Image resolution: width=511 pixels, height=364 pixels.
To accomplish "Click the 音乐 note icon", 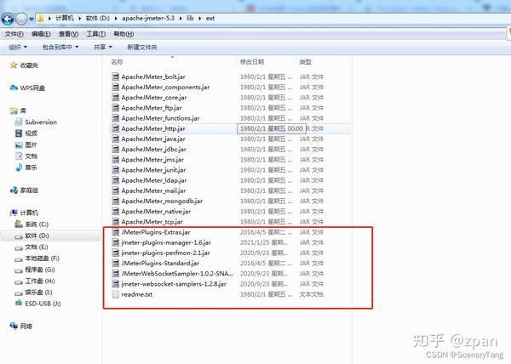I will (19, 168).
